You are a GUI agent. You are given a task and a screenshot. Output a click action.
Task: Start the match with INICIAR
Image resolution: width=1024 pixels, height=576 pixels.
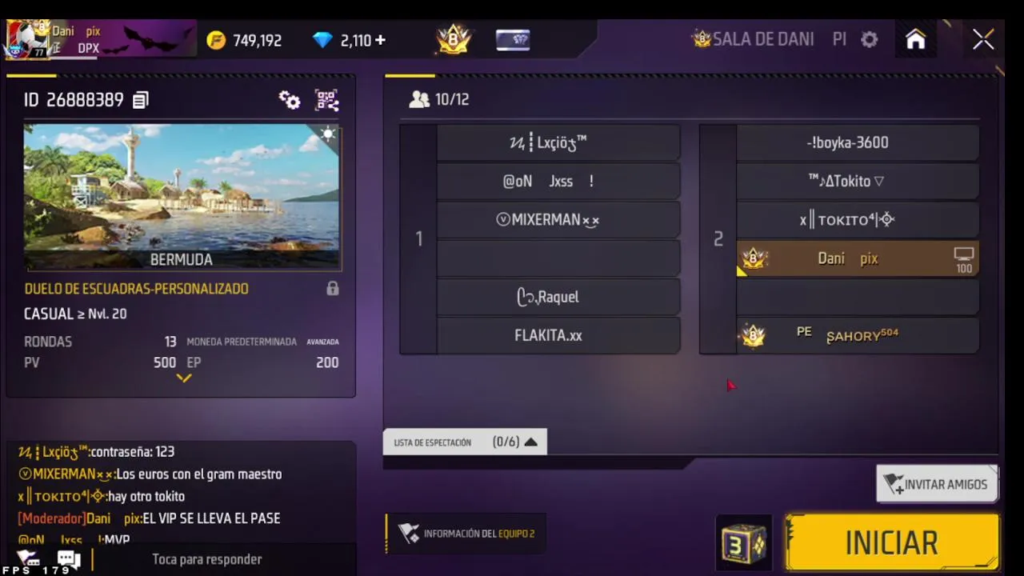[892, 542]
